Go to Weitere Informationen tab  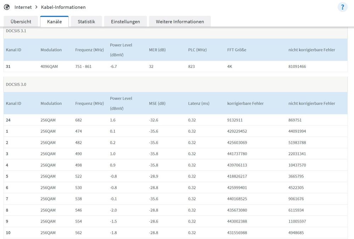coord(180,22)
